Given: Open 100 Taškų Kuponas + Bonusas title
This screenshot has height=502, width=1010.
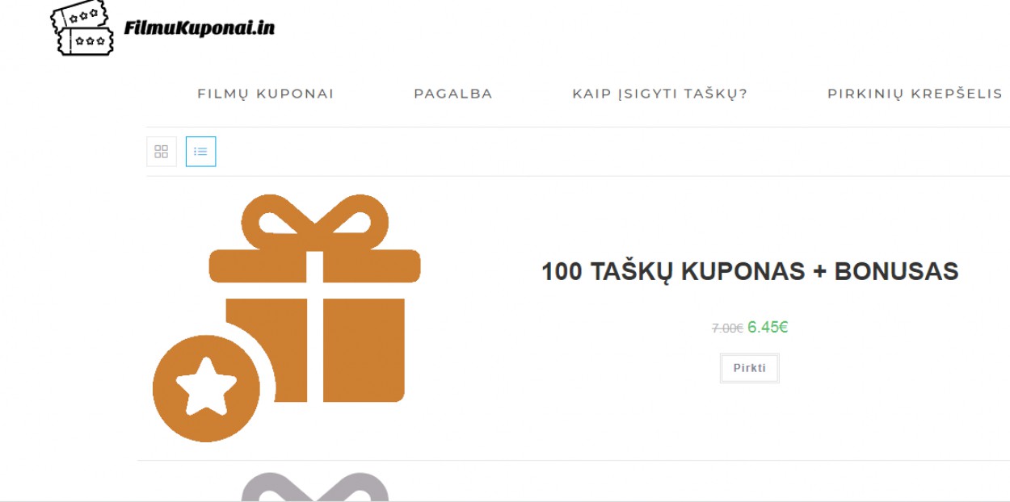Looking at the screenshot, I should click(750, 271).
